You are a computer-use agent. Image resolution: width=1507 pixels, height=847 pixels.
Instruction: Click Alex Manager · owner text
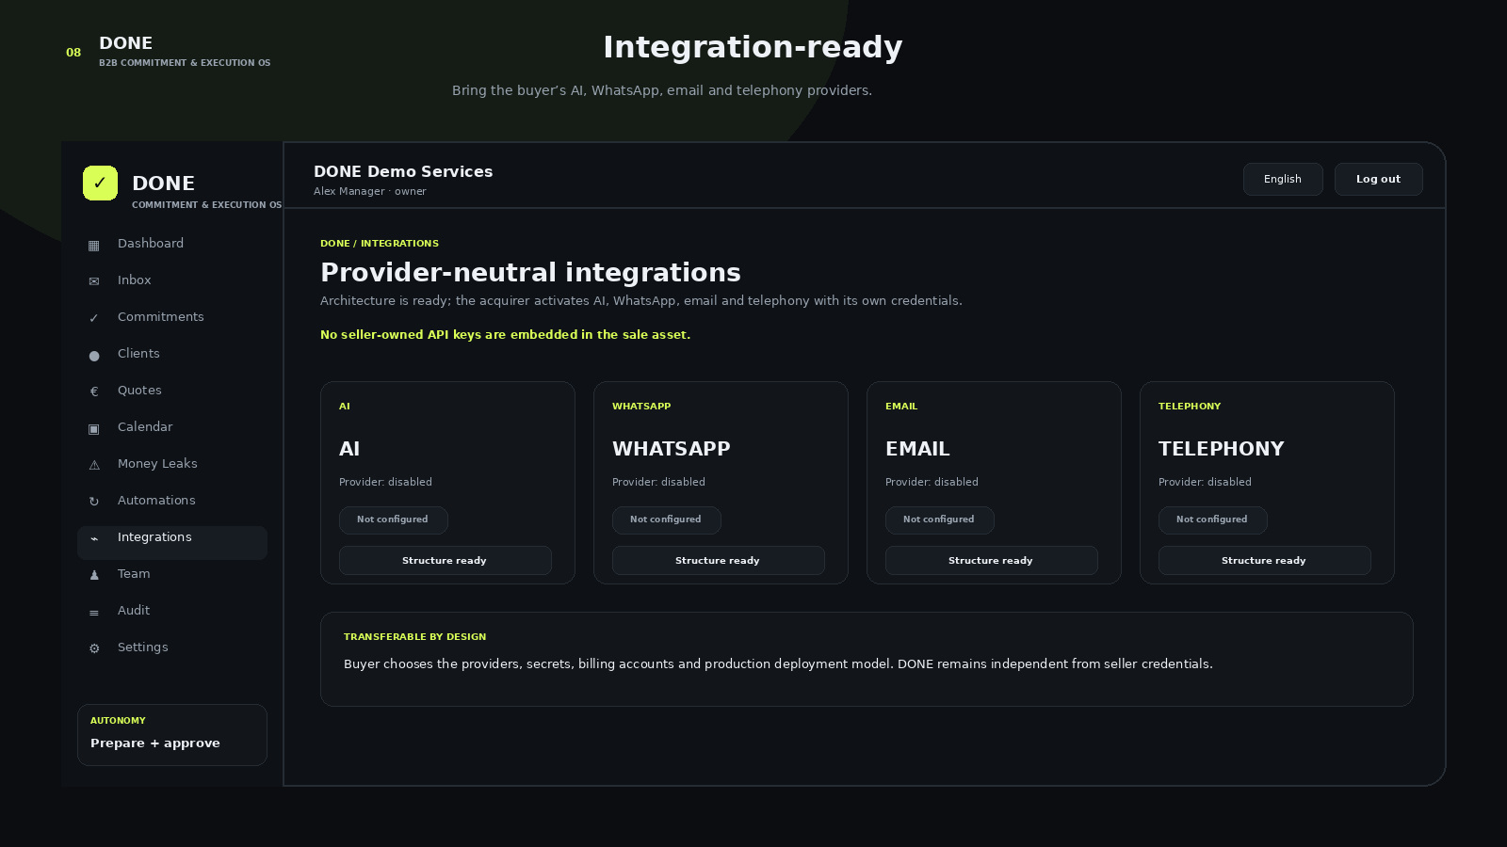click(370, 191)
